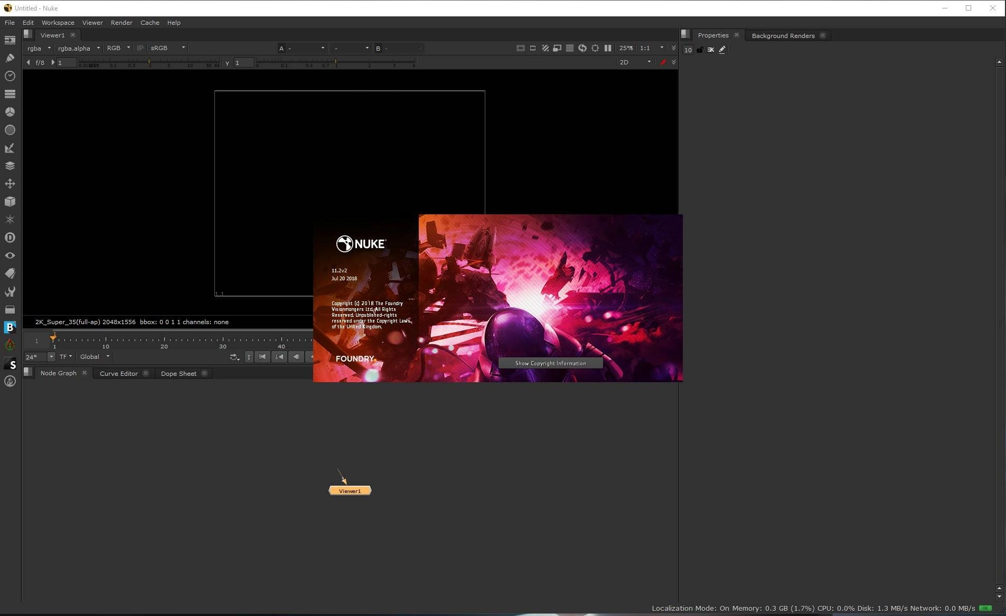Open the Color nodes menu icon
The height and width of the screenshot is (616, 1006).
(x=10, y=112)
